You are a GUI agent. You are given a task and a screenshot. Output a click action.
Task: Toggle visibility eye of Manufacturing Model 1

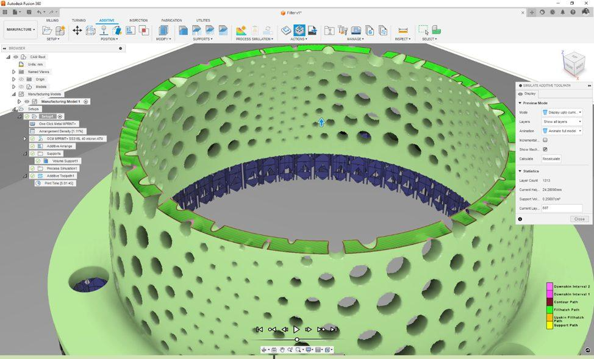tap(27, 102)
